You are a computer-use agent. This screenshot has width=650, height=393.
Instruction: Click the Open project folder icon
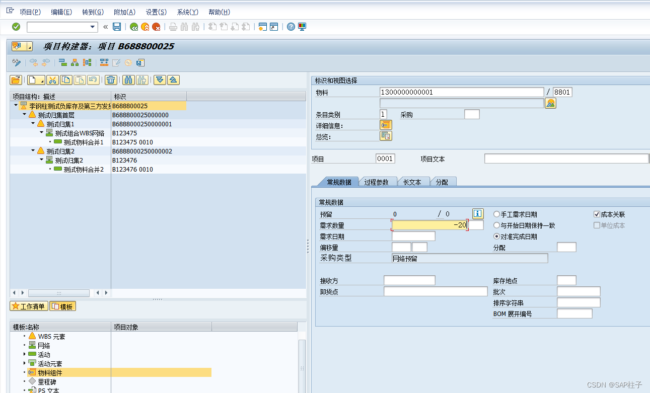click(x=16, y=80)
